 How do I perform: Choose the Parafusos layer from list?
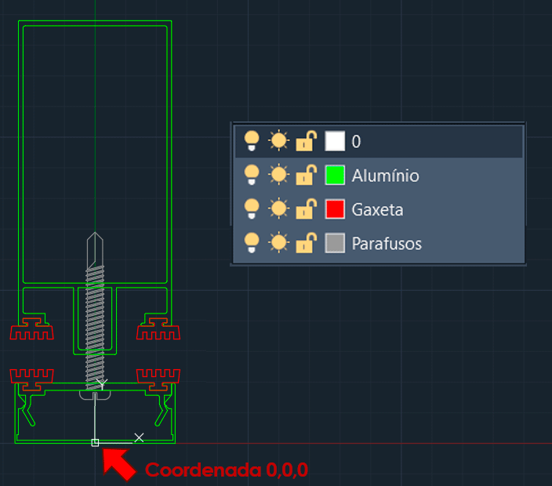(387, 244)
